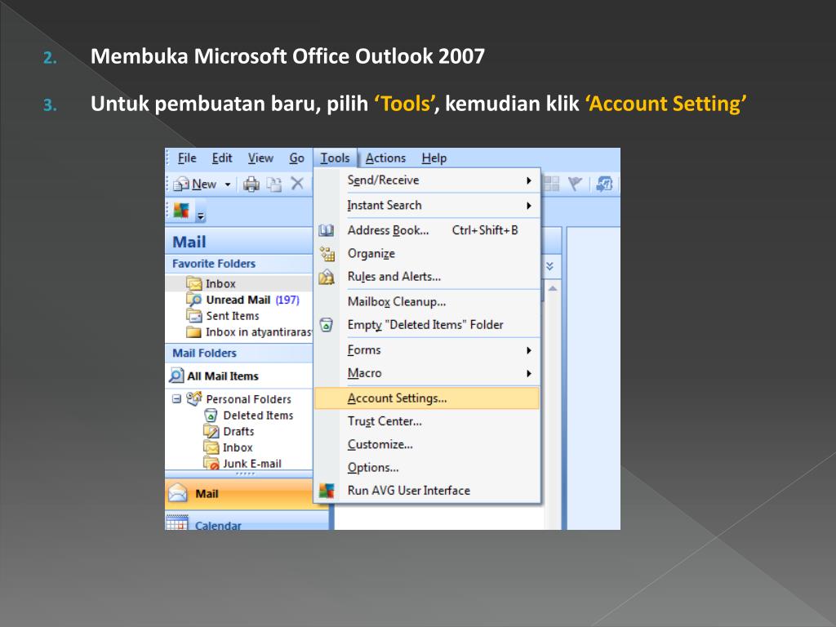
Task: Click the Delete X toolbar icon
Action: point(297,184)
